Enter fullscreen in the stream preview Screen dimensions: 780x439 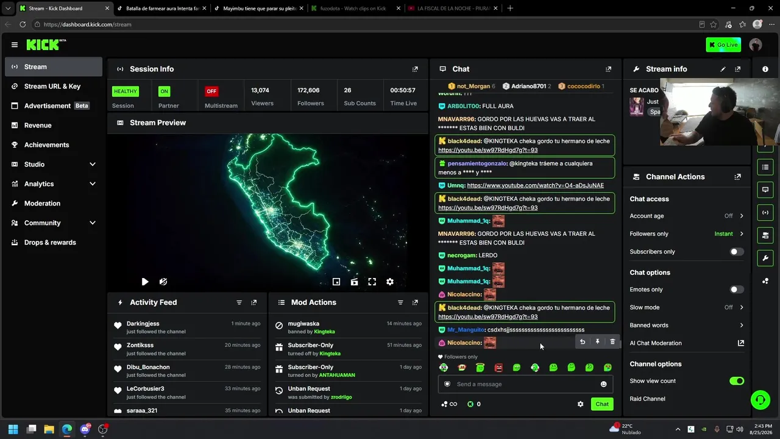(x=372, y=282)
